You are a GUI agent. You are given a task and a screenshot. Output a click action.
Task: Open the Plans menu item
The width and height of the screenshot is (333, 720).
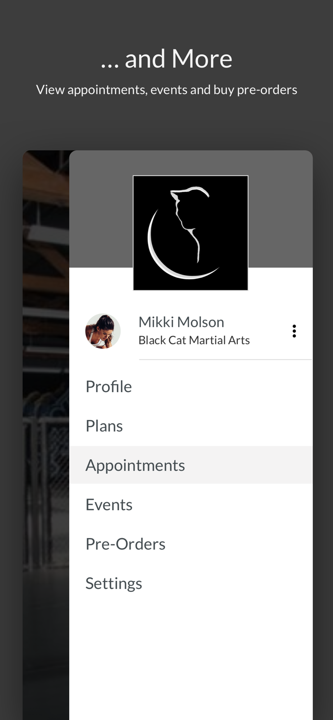pos(104,425)
